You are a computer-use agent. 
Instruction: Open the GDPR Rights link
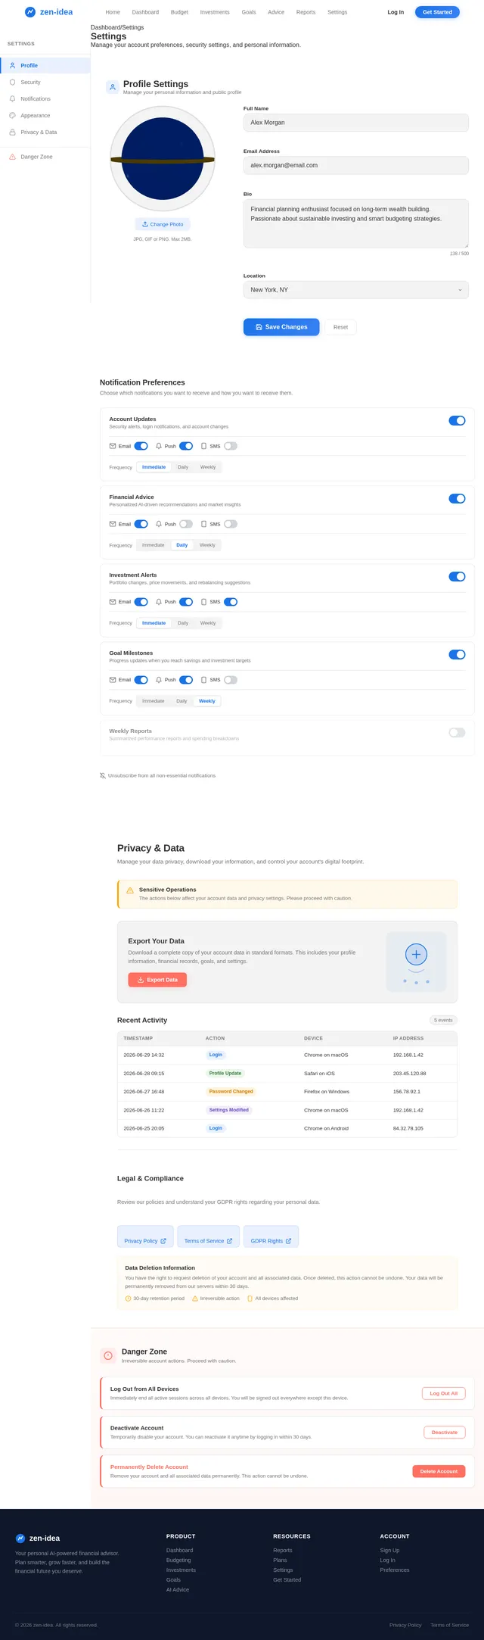(271, 1241)
